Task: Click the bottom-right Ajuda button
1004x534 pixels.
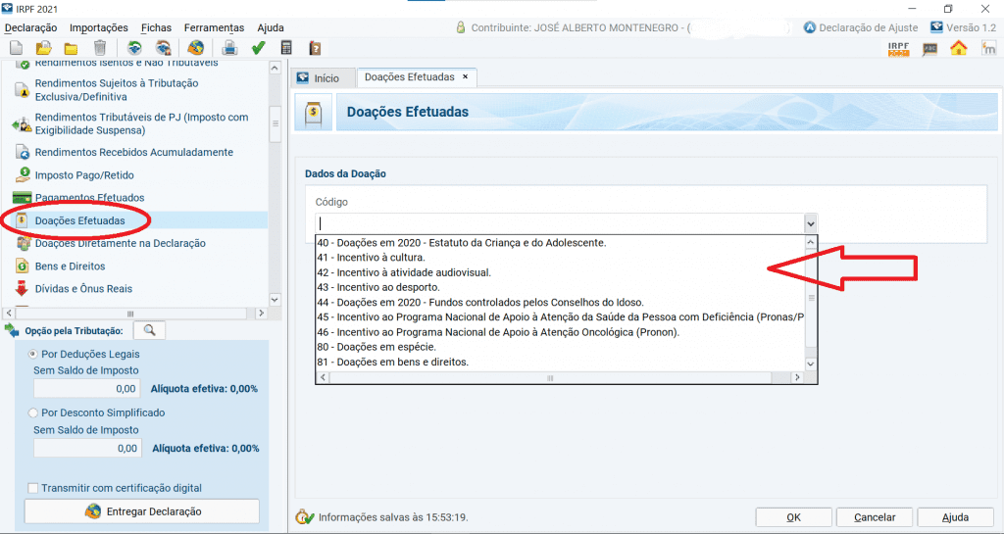Action: point(955,517)
